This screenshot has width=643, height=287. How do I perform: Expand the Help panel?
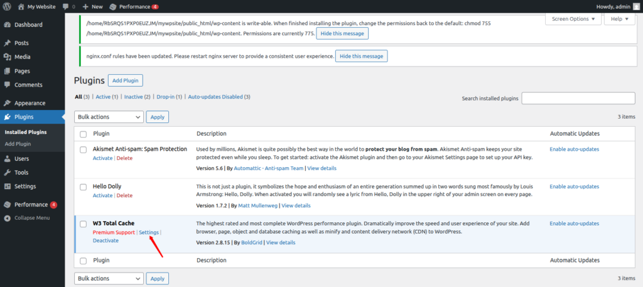[619, 19]
